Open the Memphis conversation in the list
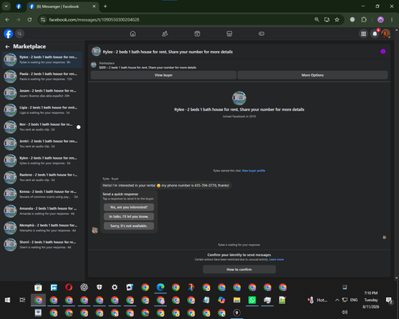This screenshot has height=319, width=399. 42,228
